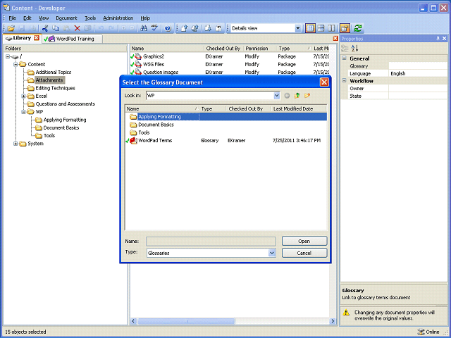Collapse the root / tree node
Image resolution: width=451 pixels, height=338 pixels.
pyautogui.click(x=8, y=56)
